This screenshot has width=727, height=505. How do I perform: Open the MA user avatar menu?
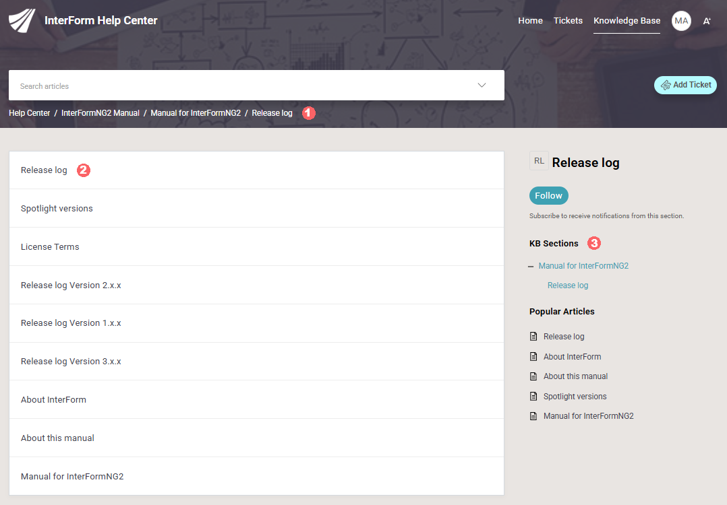tap(681, 21)
